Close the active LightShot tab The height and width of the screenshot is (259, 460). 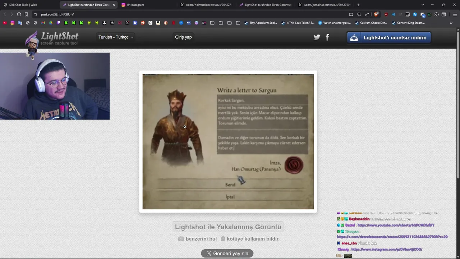point(114,5)
